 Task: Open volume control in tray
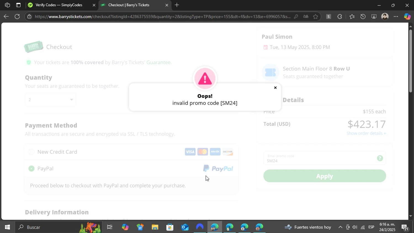click(355, 227)
